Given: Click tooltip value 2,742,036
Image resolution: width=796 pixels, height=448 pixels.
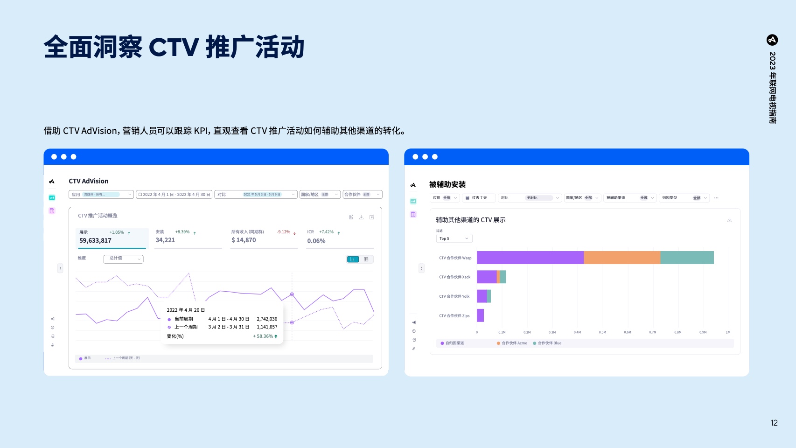Looking at the screenshot, I should pyautogui.click(x=267, y=319).
